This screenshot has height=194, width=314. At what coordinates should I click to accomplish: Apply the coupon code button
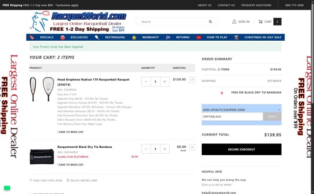coord(272,116)
